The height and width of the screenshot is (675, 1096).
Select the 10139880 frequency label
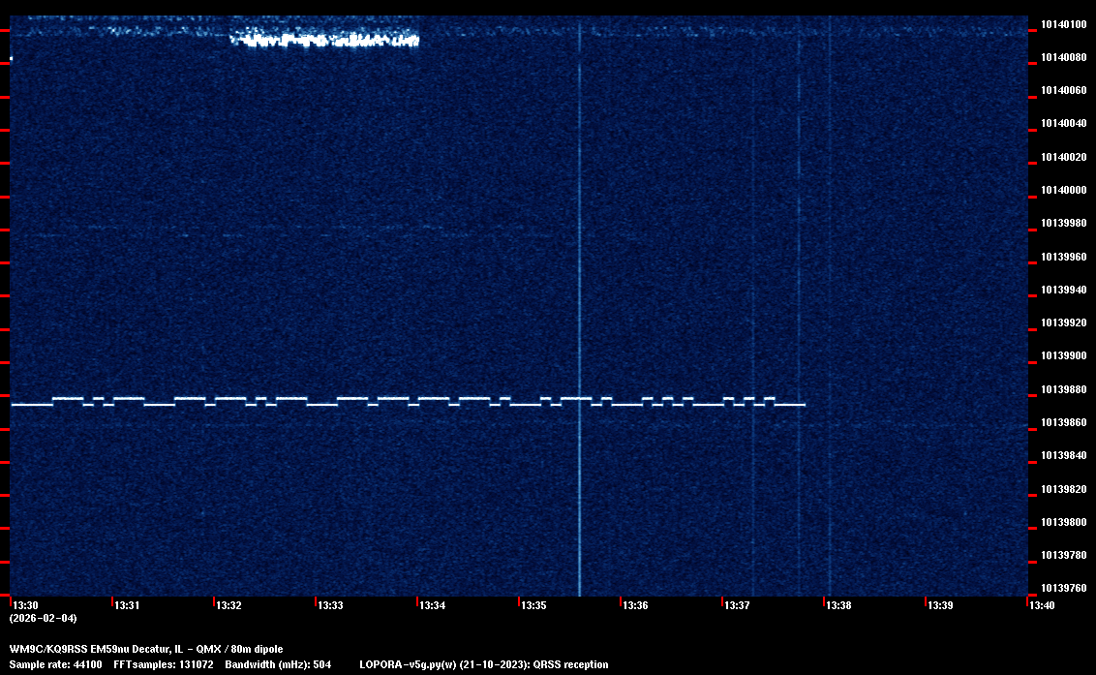coord(1063,389)
